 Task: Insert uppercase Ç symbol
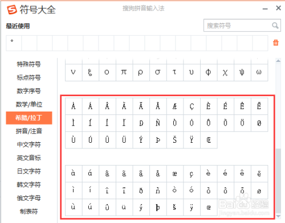point(192,106)
